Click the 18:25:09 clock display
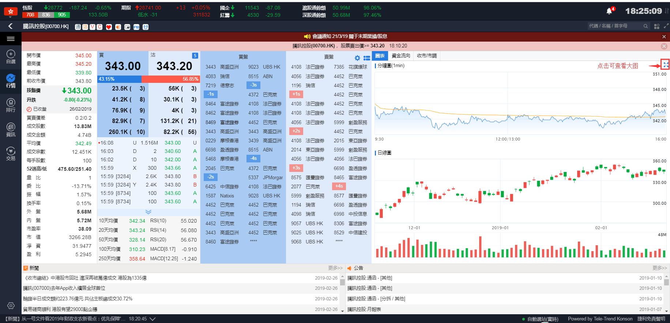The height and width of the screenshot is (323, 670). tap(644, 11)
